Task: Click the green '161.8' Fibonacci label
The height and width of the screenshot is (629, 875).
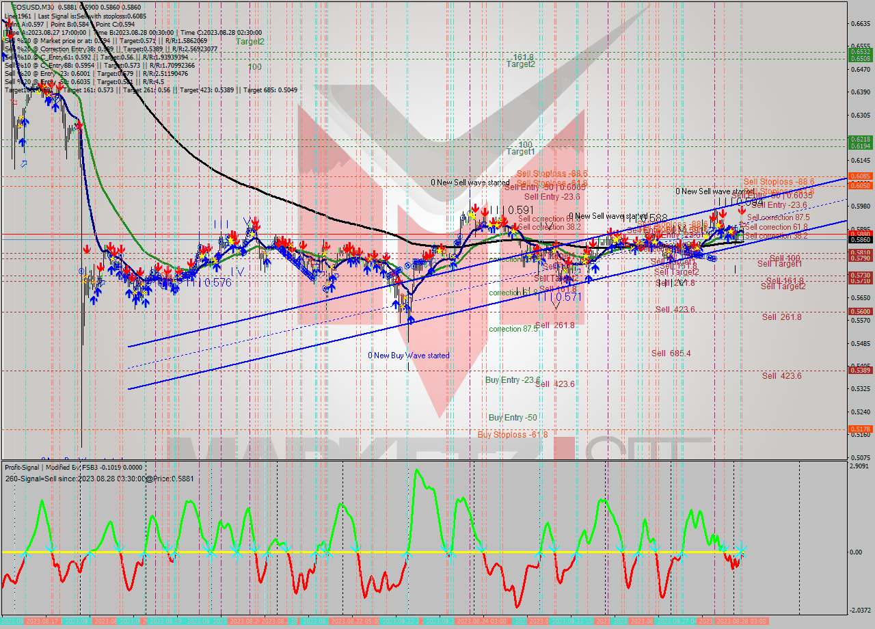Action: point(523,57)
